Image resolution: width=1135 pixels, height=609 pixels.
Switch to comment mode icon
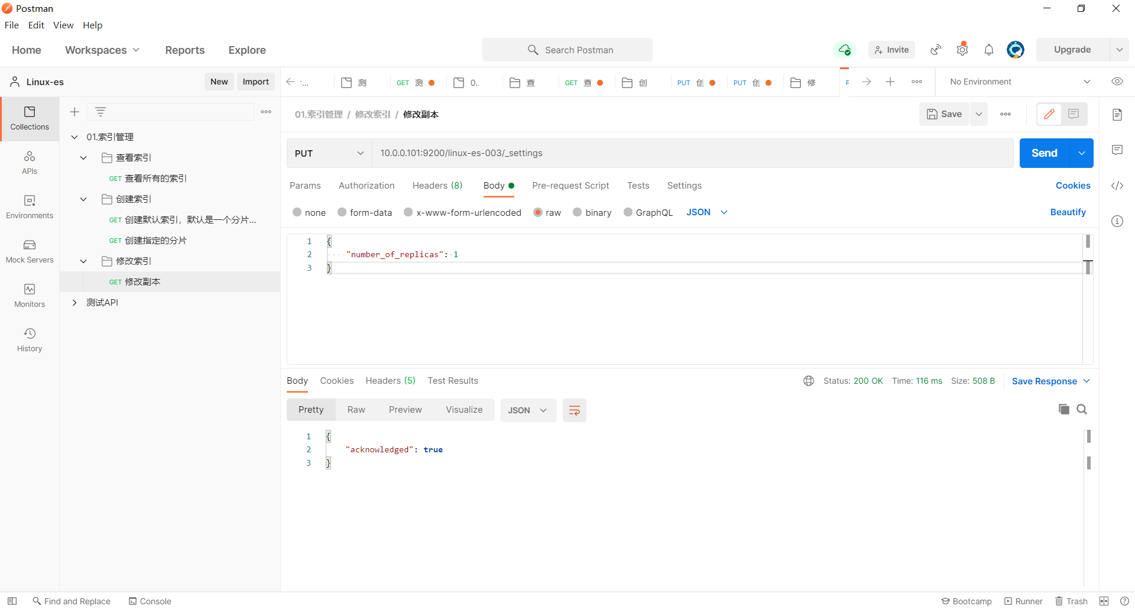point(1074,114)
